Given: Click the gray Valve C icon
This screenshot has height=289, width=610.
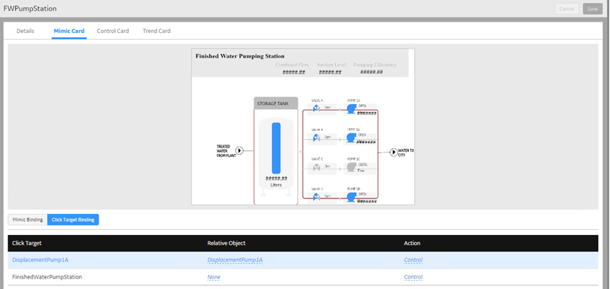Looking at the screenshot, I should [x=316, y=167].
